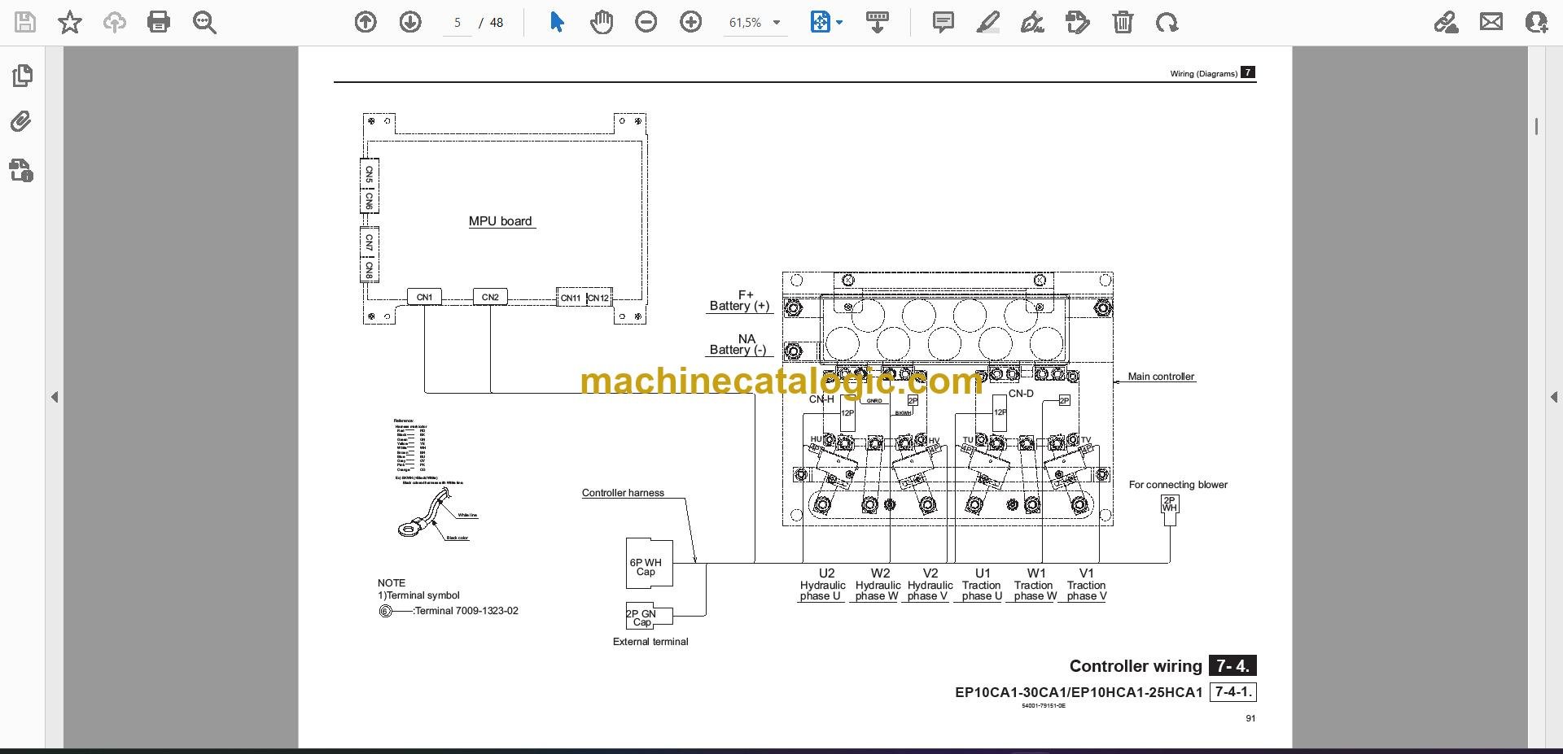Image resolution: width=1563 pixels, height=754 pixels.
Task: Go to the previous page
Action: point(366,22)
